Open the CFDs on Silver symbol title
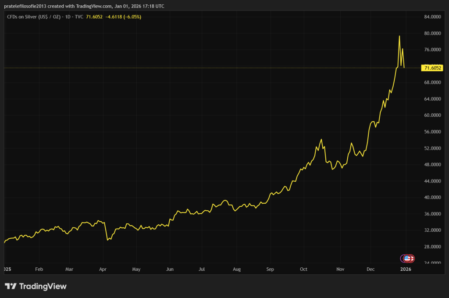The image size is (449, 298). click(45, 17)
